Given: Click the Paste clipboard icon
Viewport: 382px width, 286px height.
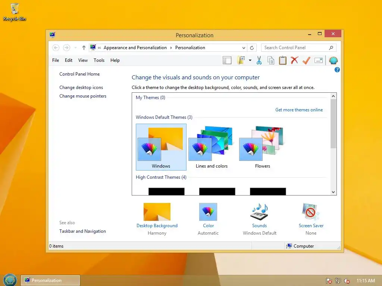Looking at the screenshot, I should click(x=283, y=60).
